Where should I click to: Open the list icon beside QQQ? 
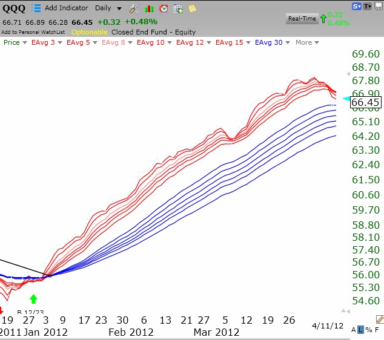click(x=36, y=8)
